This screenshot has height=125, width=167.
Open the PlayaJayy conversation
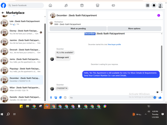(22, 70)
